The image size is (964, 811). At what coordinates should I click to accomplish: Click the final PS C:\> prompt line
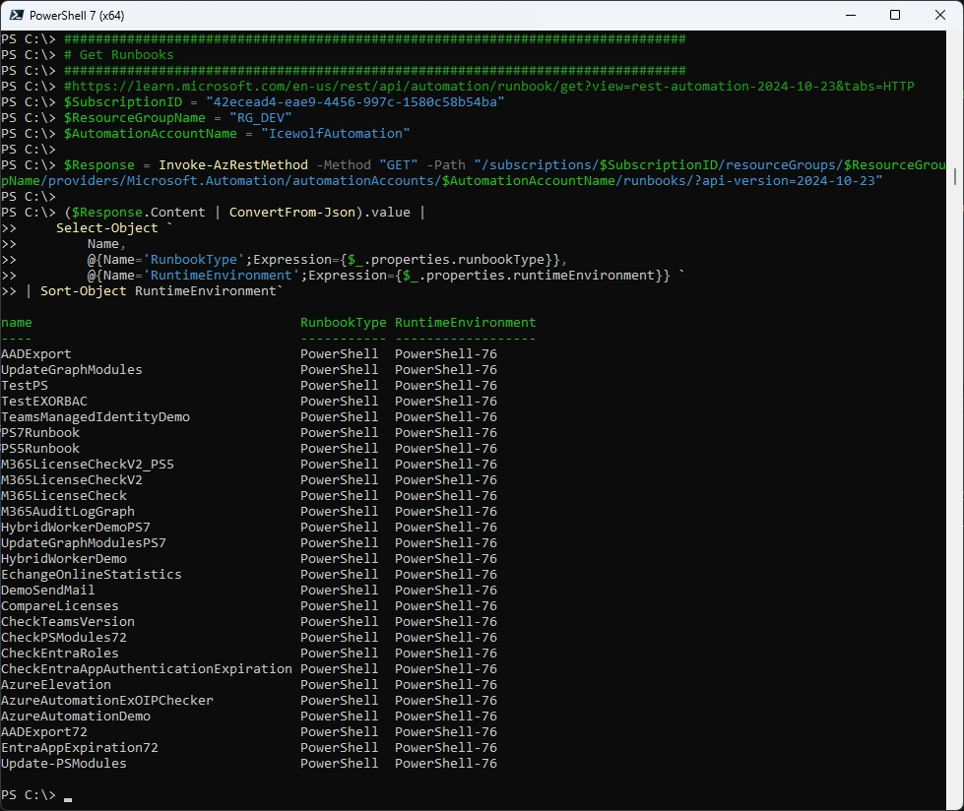36,795
